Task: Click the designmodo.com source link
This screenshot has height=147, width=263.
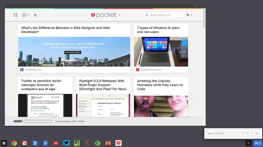Action: pos(33,70)
